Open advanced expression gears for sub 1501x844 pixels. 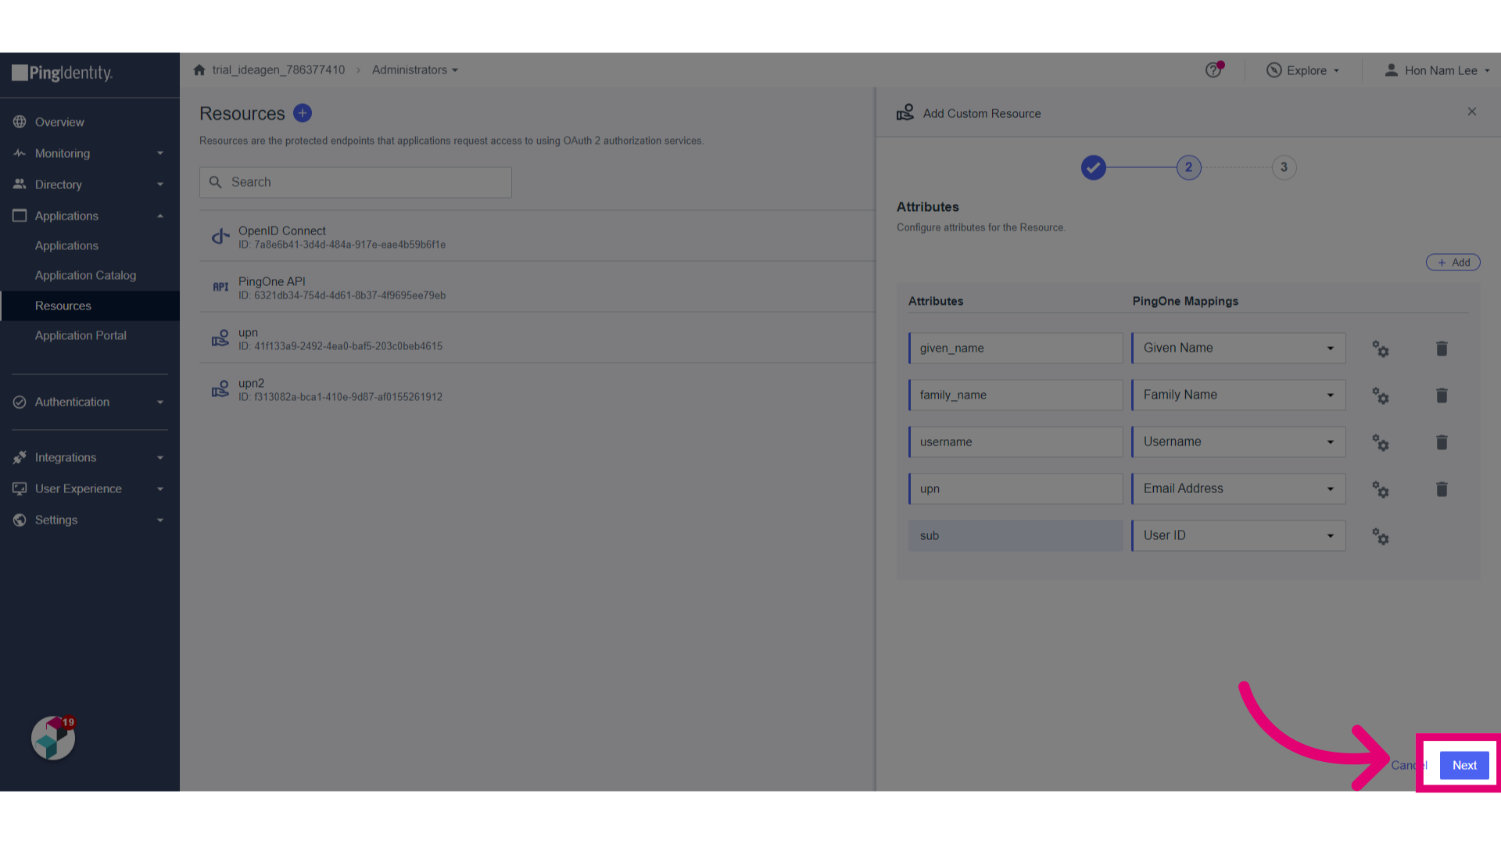coord(1381,536)
